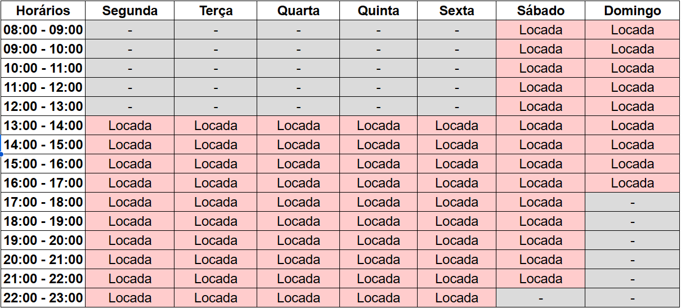
Task: Select Quinta Locada cell at 19:00 - 20:00
Action: (x=378, y=240)
